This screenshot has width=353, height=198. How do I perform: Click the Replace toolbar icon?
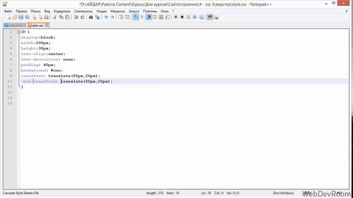[x=97, y=17]
